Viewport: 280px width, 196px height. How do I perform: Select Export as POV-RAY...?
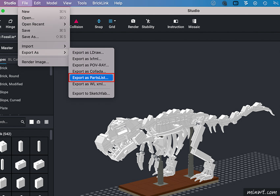click(91, 65)
